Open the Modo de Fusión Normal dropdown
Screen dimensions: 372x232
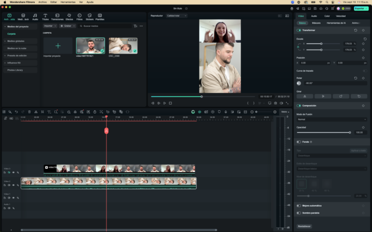[332, 119]
